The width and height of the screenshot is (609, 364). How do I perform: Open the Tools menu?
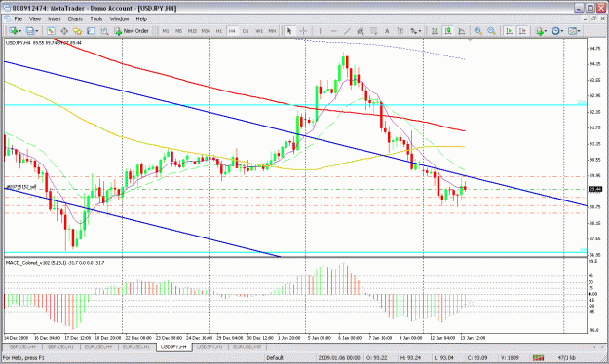95,18
